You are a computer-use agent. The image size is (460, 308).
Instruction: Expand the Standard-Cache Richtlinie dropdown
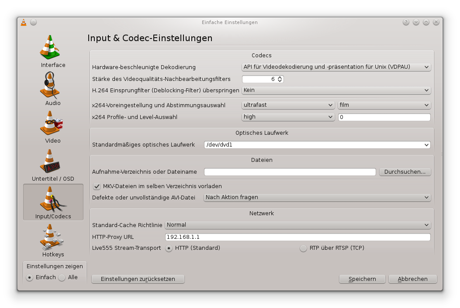(x=297, y=225)
